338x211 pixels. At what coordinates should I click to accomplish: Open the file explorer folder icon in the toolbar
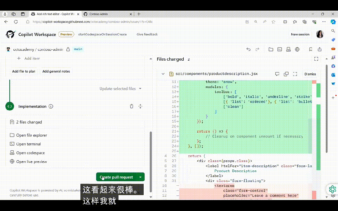point(271,49)
